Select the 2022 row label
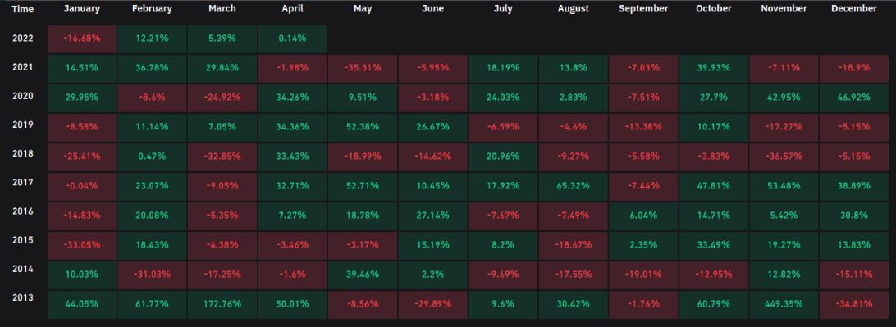 coord(23,39)
